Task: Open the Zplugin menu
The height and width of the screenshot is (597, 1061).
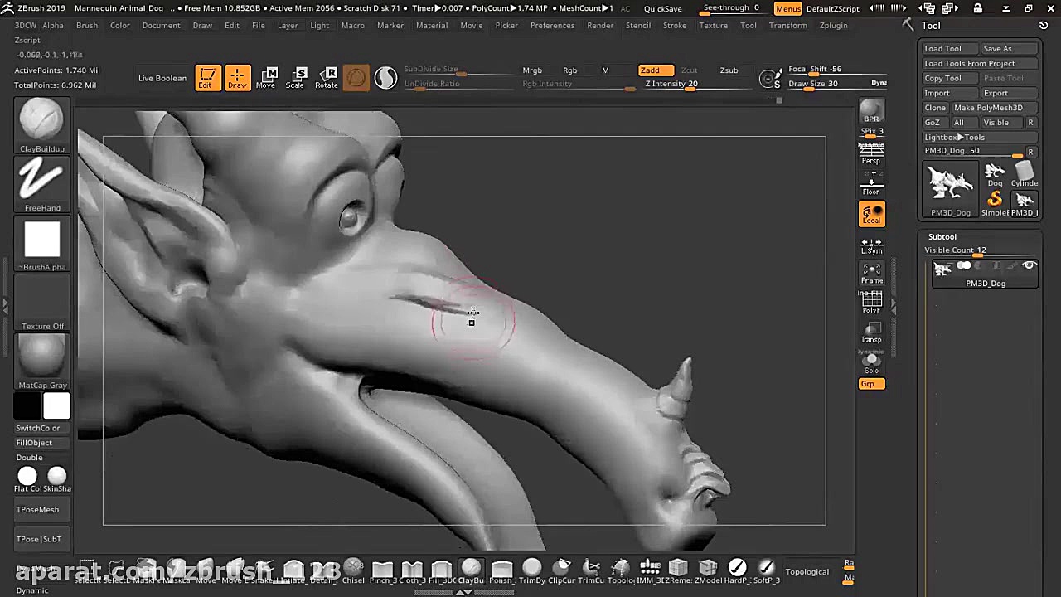Action: pos(833,25)
